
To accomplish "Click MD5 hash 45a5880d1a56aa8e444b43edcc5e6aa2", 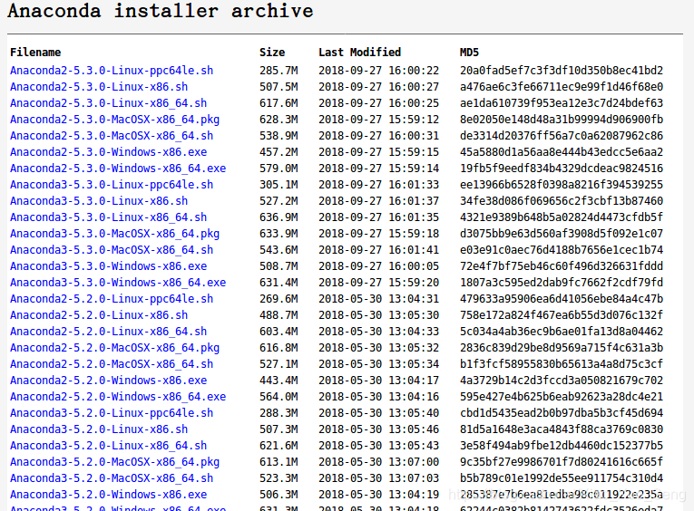I will [x=562, y=152].
